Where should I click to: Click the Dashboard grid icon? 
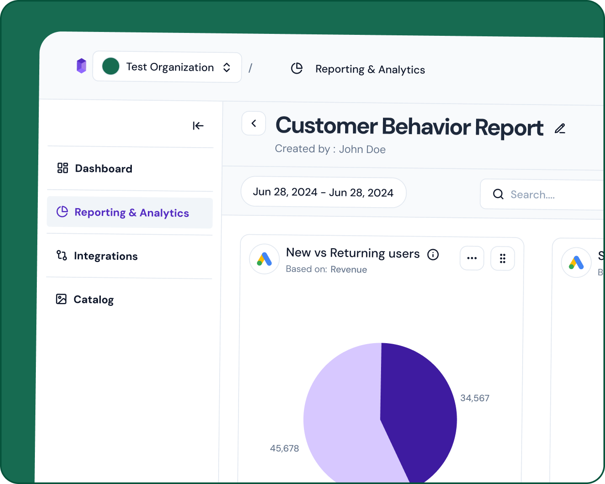coord(63,168)
